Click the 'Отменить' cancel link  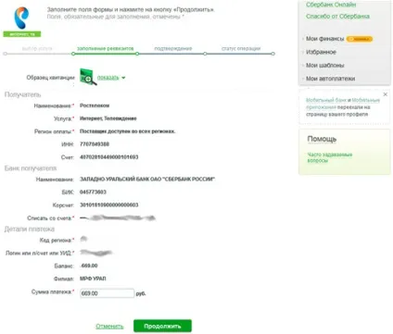109,327
